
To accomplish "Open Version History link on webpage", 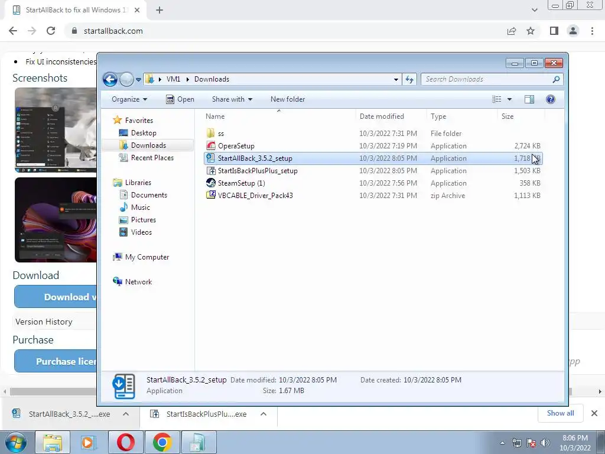I will (44, 322).
